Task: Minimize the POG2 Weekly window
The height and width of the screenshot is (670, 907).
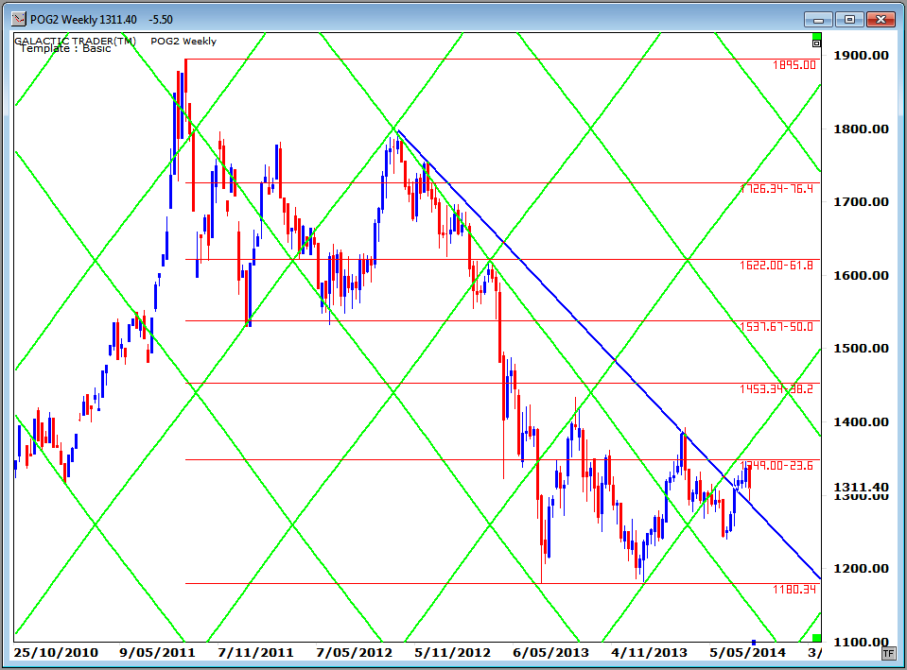Action: tap(818, 19)
